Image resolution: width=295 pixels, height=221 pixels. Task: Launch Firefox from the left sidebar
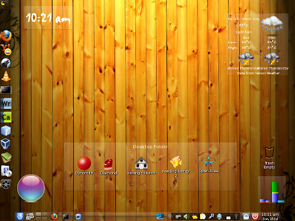tap(6, 36)
